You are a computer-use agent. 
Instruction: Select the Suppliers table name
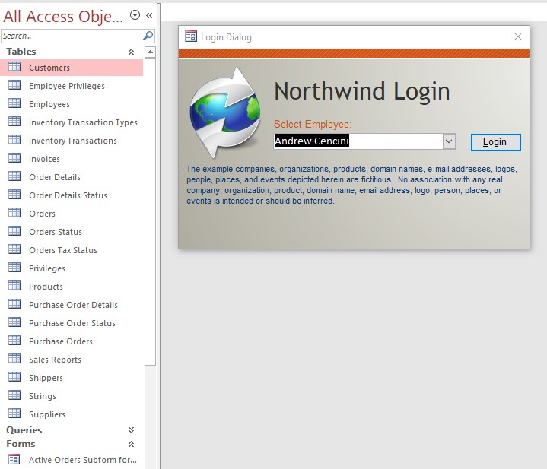[x=47, y=414]
